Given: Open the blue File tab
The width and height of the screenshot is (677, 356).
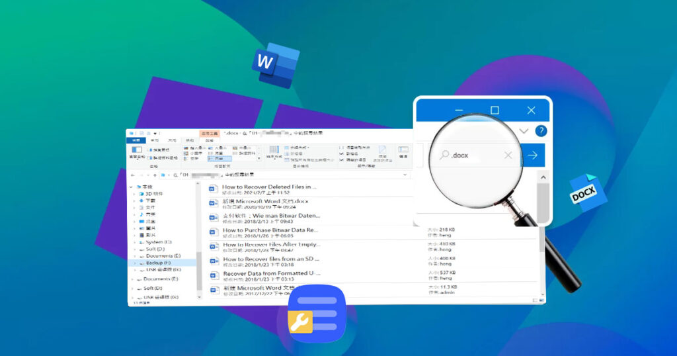Looking at the screenshot, I should (136, 140).
